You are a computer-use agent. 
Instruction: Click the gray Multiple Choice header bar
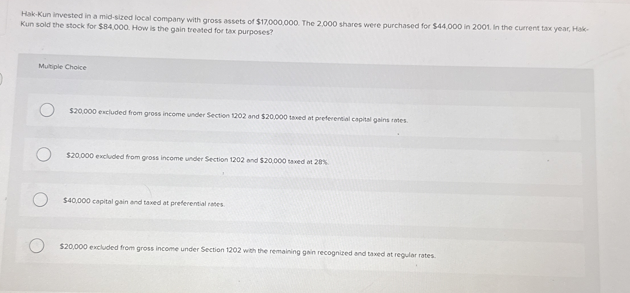(305, 74)
